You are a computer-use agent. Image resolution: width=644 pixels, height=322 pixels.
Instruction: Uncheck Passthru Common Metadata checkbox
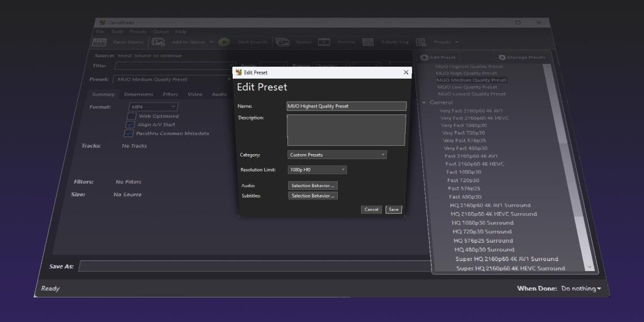click(128, 133)
